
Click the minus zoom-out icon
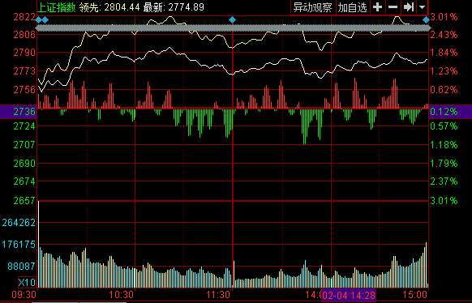(x=393, y=7)
